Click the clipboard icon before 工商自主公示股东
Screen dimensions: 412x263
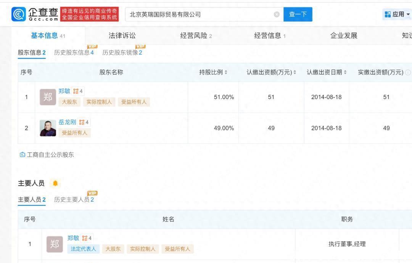pos(22,155)
